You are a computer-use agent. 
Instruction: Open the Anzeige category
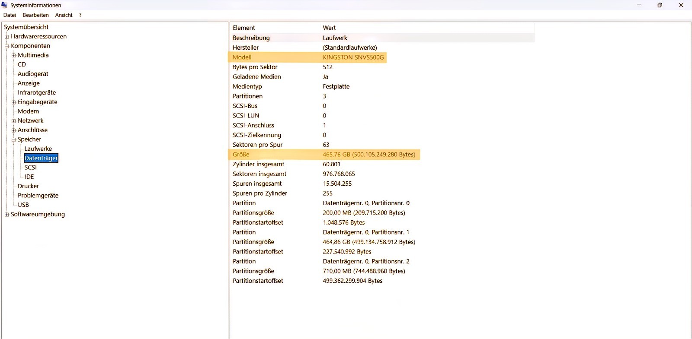pyautogui.click(x=29, y=83)
